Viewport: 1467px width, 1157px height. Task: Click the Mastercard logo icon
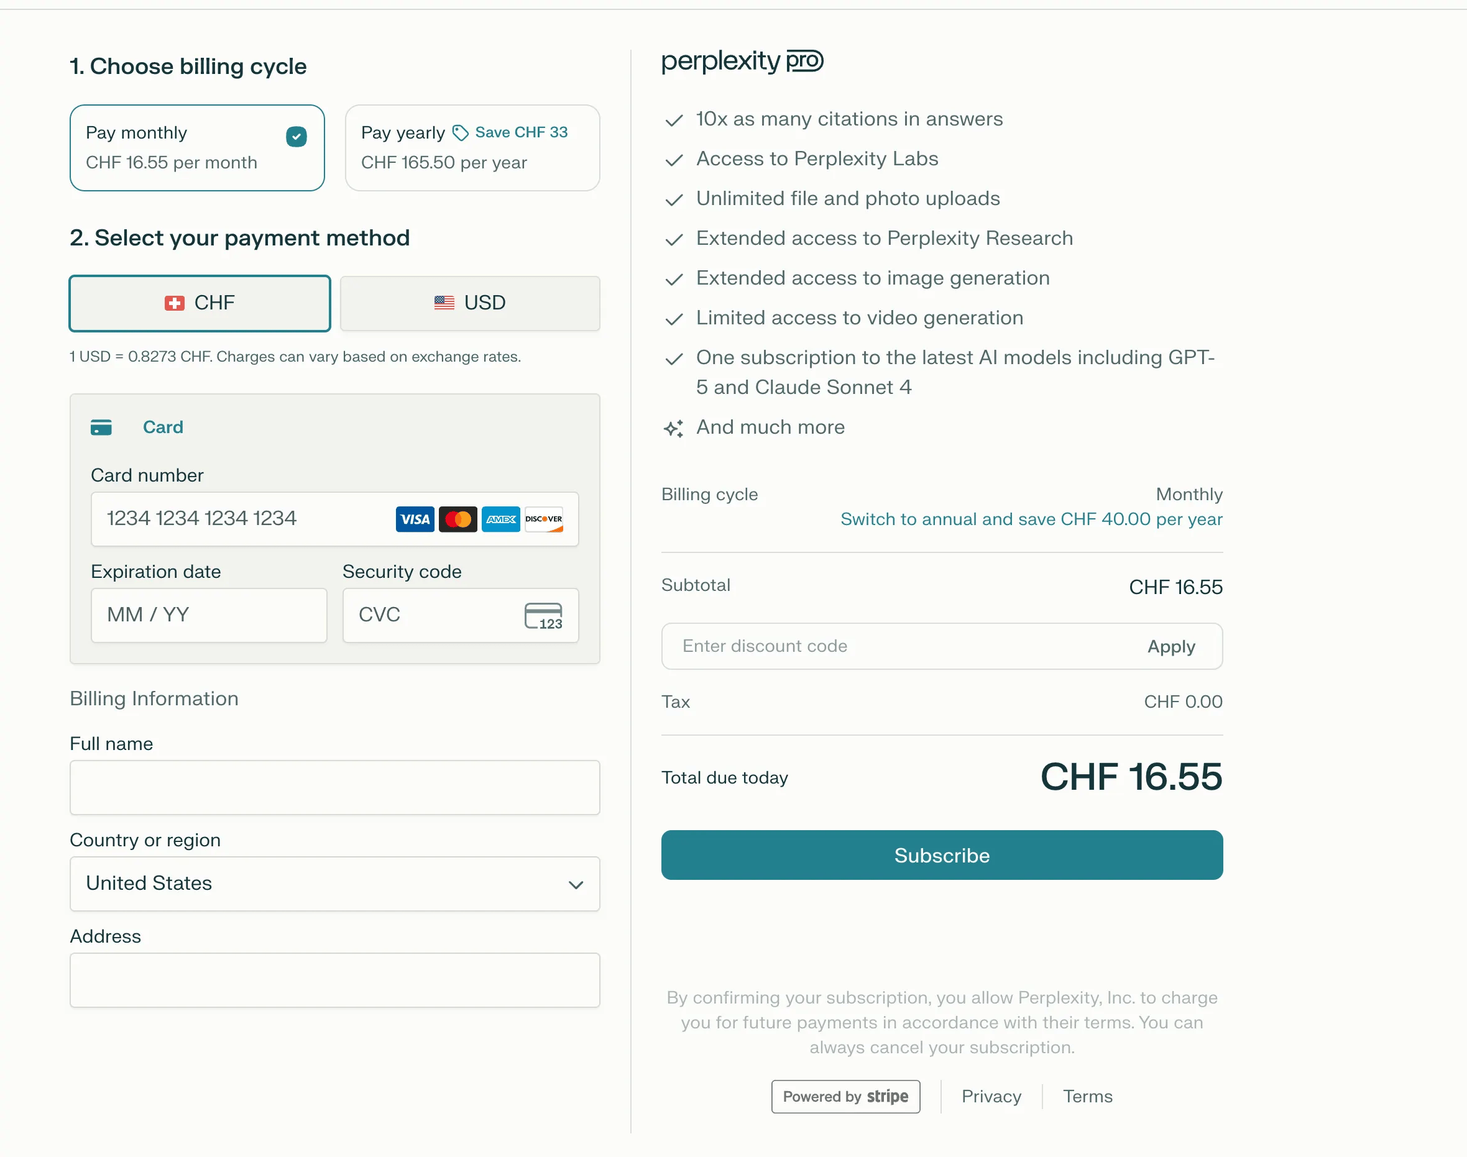point(458,519)
